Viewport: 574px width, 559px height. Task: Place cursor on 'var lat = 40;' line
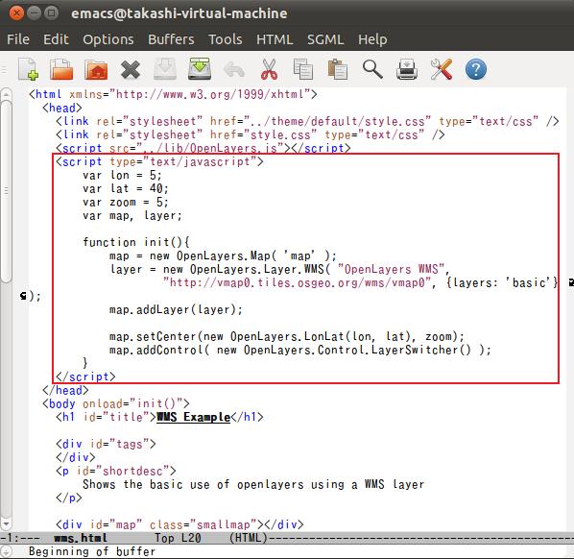(125, 188)
